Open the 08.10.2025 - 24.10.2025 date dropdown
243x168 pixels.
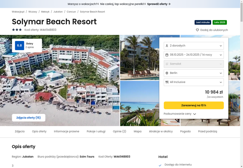[x=194, y=55]
